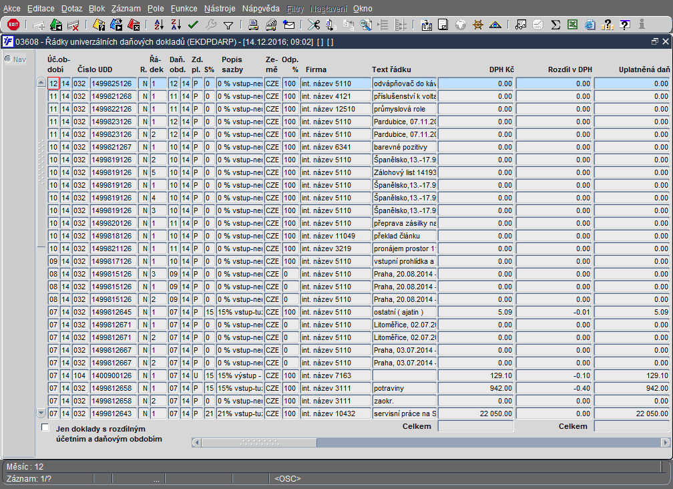Click the filter funnel icon
The image size is (673, 489).
(228, 25)
